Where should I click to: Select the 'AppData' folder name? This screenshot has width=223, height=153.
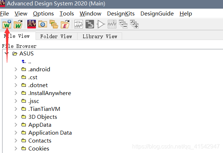point(40,125)
